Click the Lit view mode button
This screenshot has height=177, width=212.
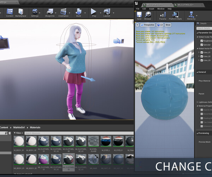click(160, 25)
